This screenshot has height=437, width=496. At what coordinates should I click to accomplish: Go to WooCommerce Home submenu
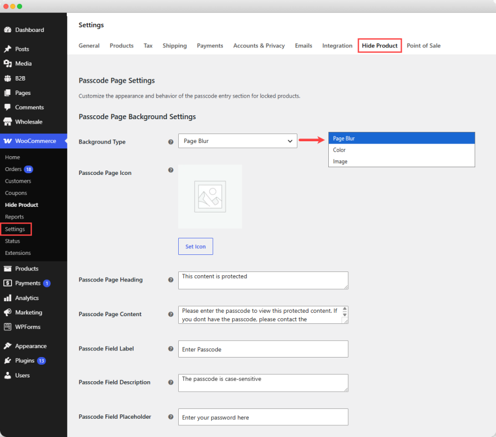12,157
